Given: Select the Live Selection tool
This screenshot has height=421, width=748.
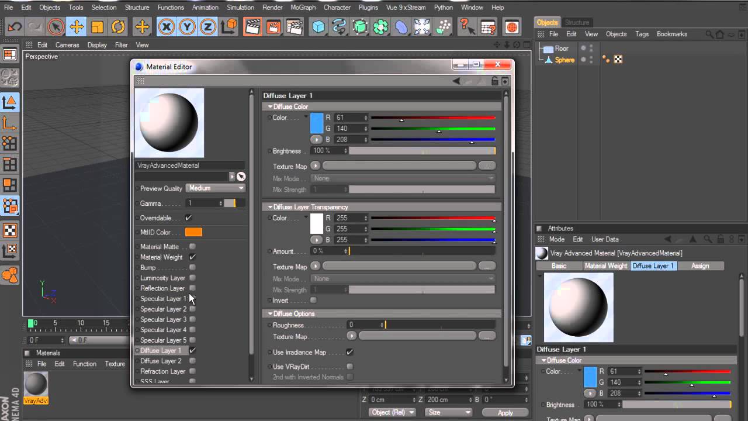Looking at the screenshot, I should pyautogui.click(x=56, y=26).
